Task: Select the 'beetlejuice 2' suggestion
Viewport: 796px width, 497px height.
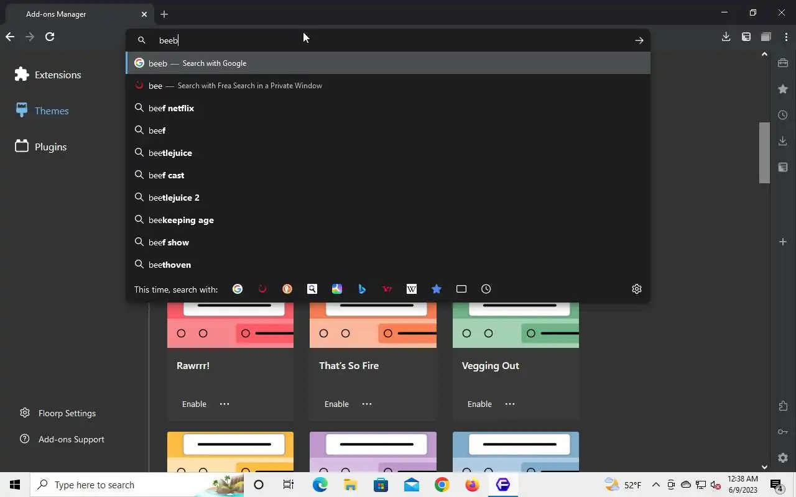Action: click(388, 198)
